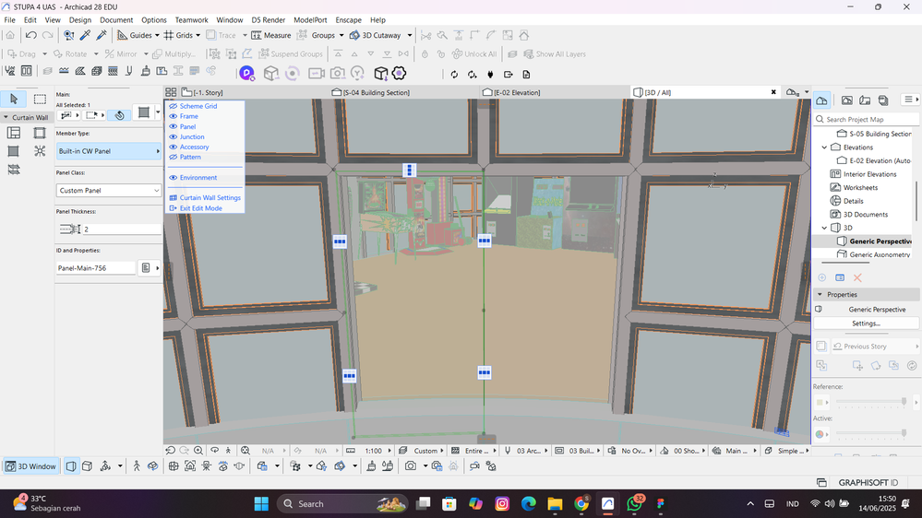The image size is (922, 518).
Task: Collapse the Elevations tree node
Action: (825, 147)
